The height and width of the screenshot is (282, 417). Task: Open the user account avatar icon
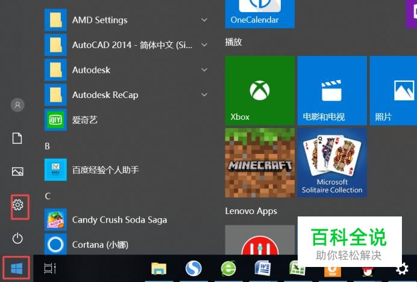pos(17,105)
